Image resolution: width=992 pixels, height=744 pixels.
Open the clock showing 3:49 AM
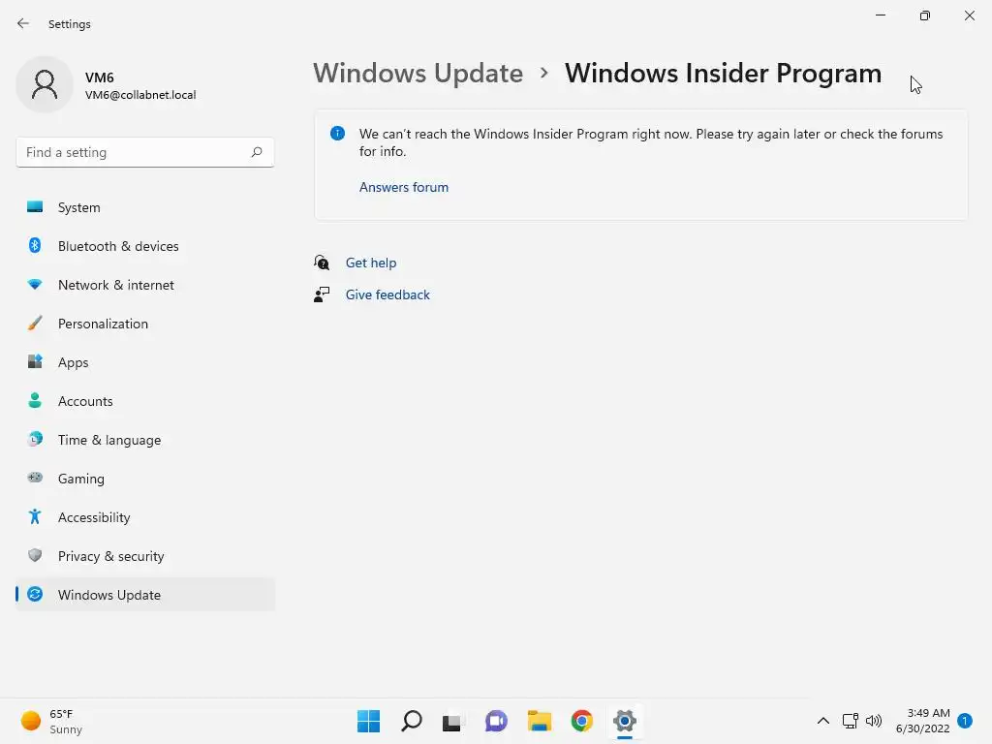tap(922, 721)
